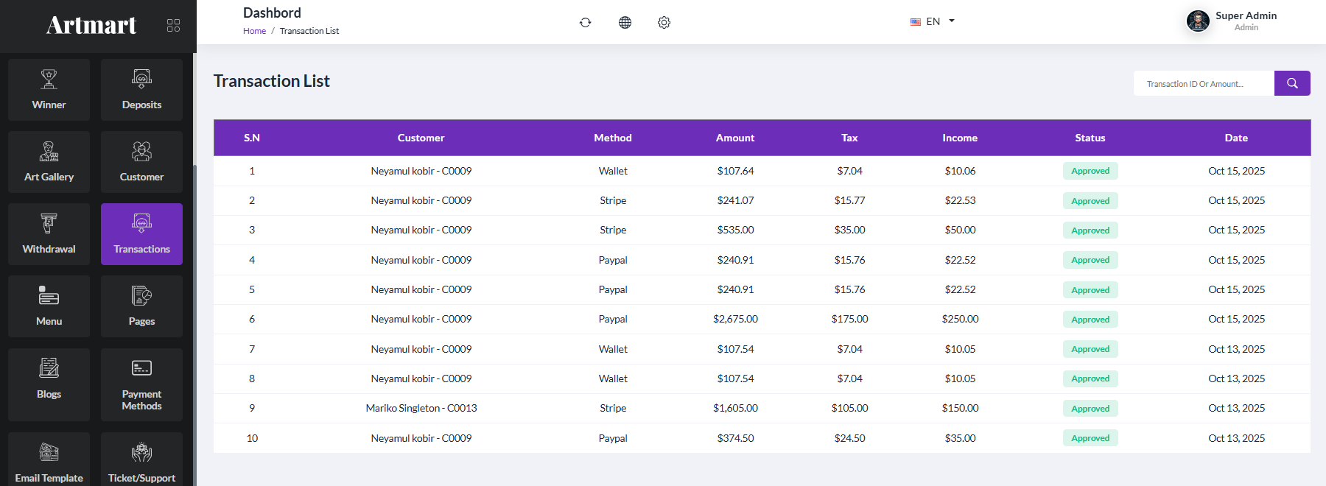1326x486 pixels.
Task: Open the Blogs menu item
Action: (49, 384)
